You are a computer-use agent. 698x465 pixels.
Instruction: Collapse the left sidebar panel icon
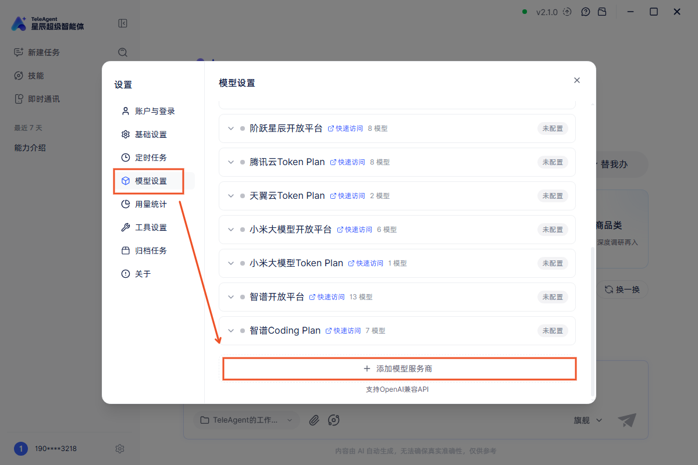coord(123,23)
